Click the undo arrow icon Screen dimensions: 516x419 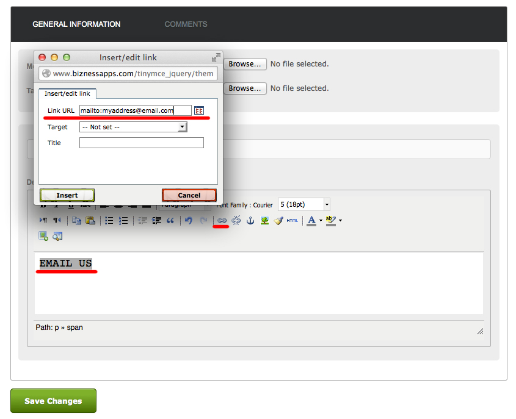pyautogui.click(x=189, y=220)
